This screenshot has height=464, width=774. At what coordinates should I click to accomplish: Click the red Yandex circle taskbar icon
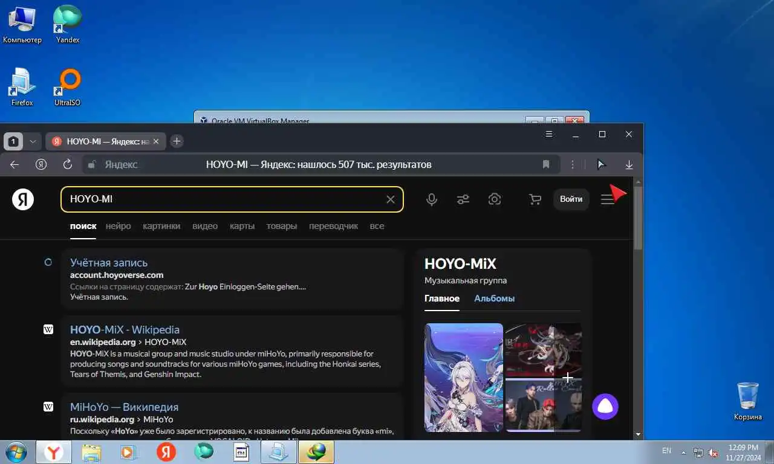coord(166,452)
